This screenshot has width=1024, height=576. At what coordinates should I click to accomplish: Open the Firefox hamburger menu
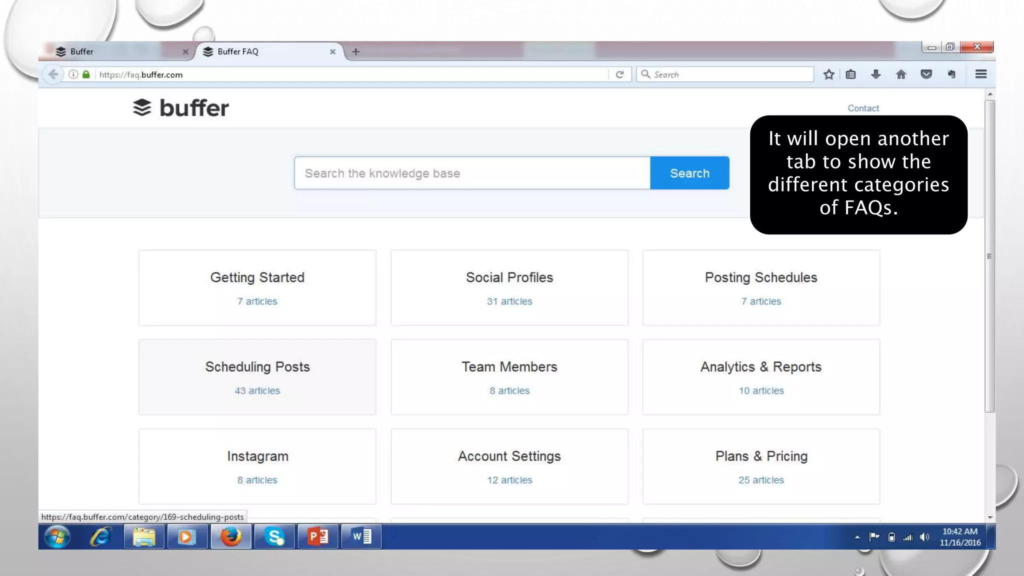[981, 74]
